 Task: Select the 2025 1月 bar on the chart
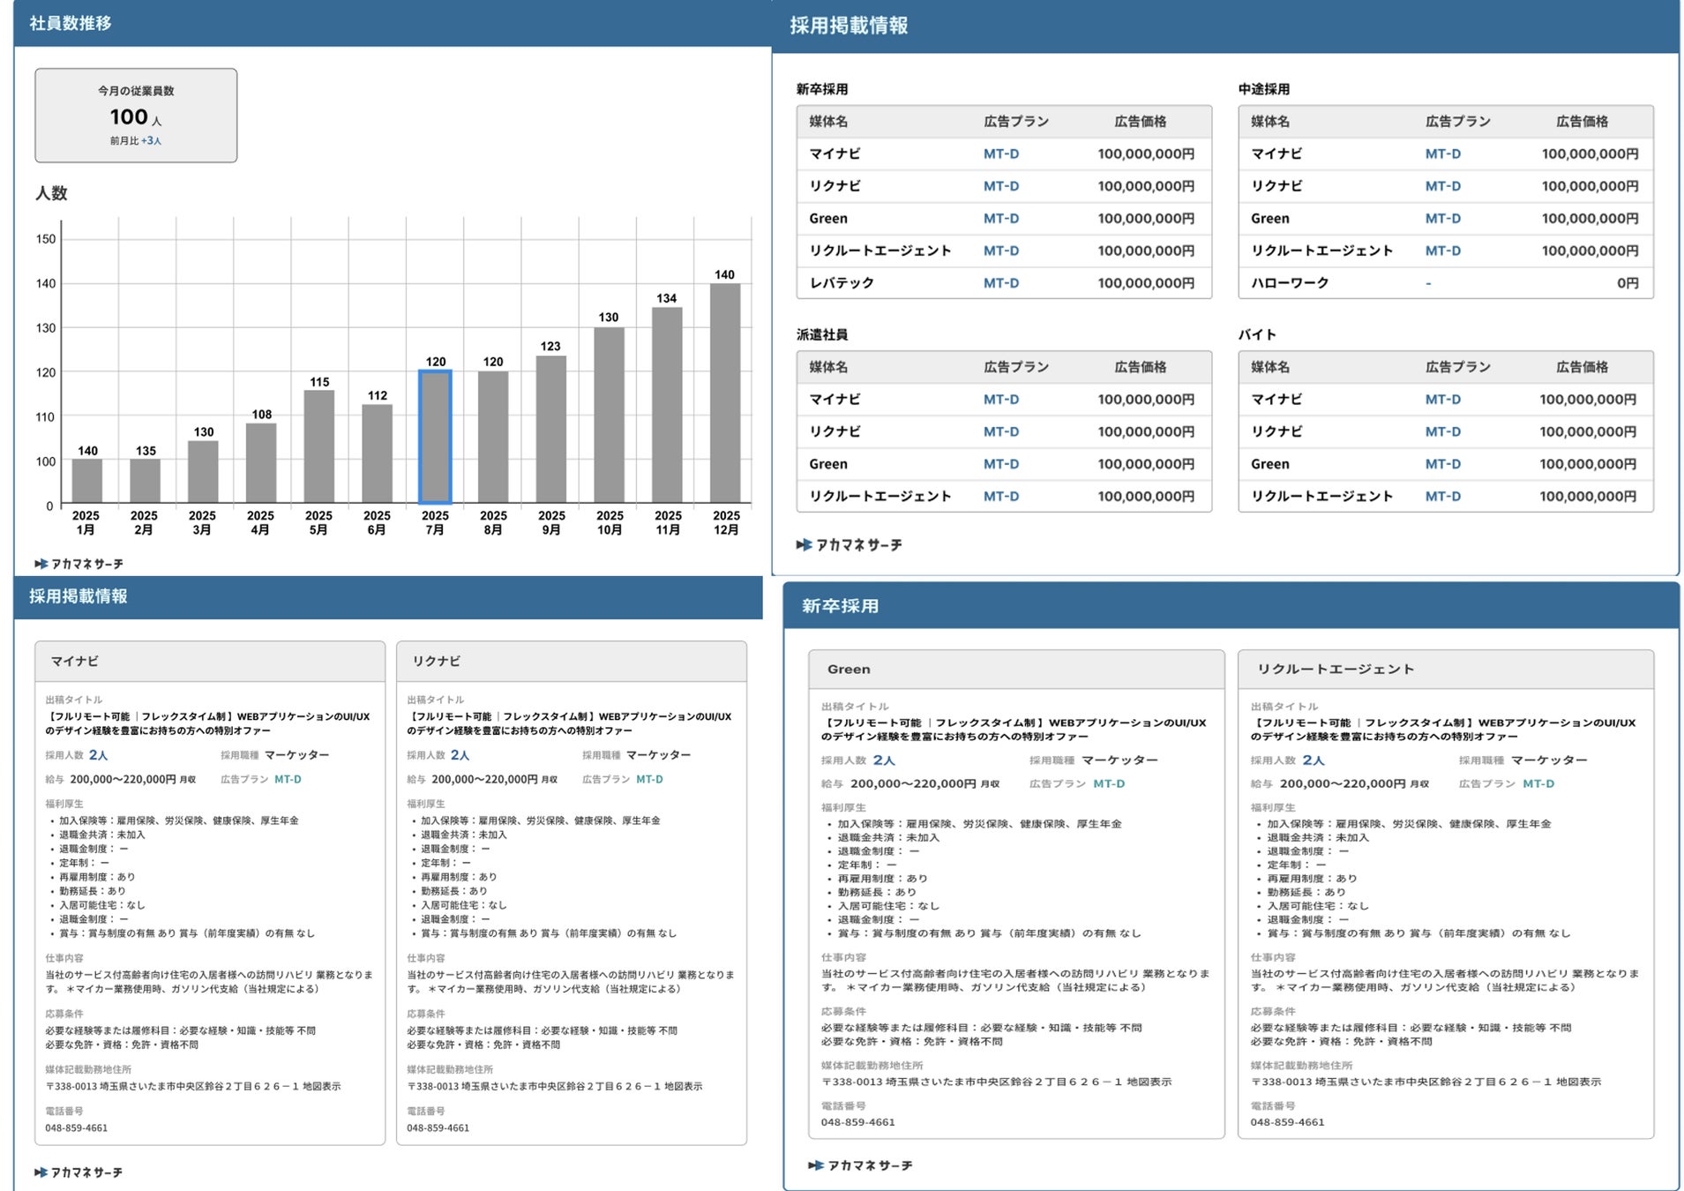coord(86,482)
